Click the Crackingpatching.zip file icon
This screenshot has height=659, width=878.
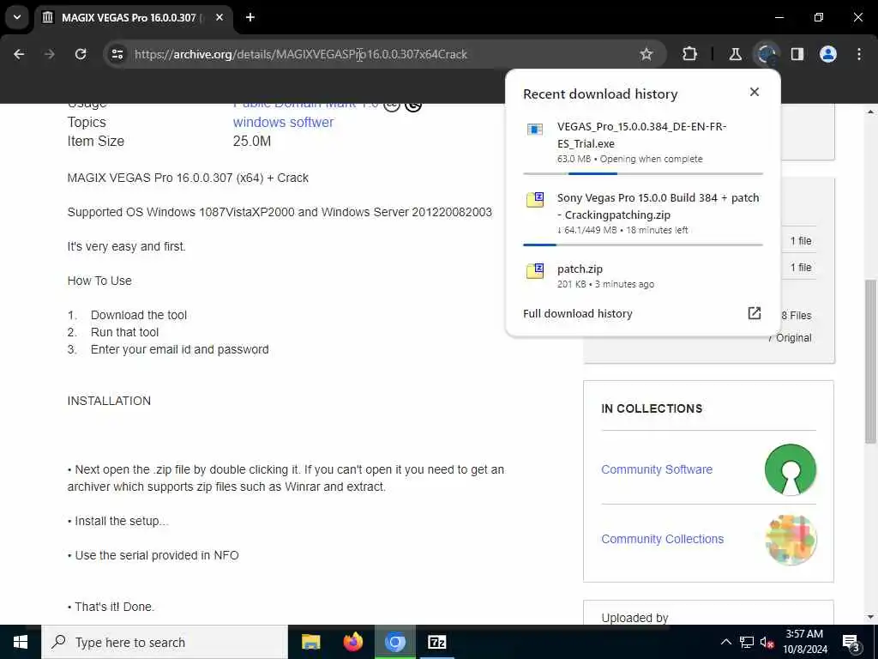coord(535,199)
